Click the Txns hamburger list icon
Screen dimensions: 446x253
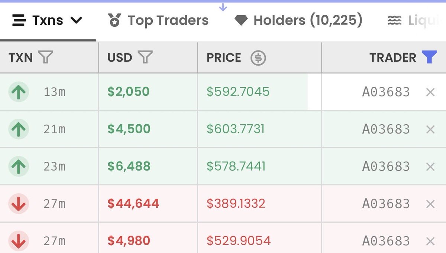[19, 20]
